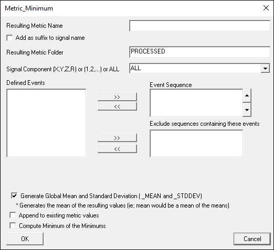Check Append to existing metric values
The image size is (274, 250).
coord(13,215)
